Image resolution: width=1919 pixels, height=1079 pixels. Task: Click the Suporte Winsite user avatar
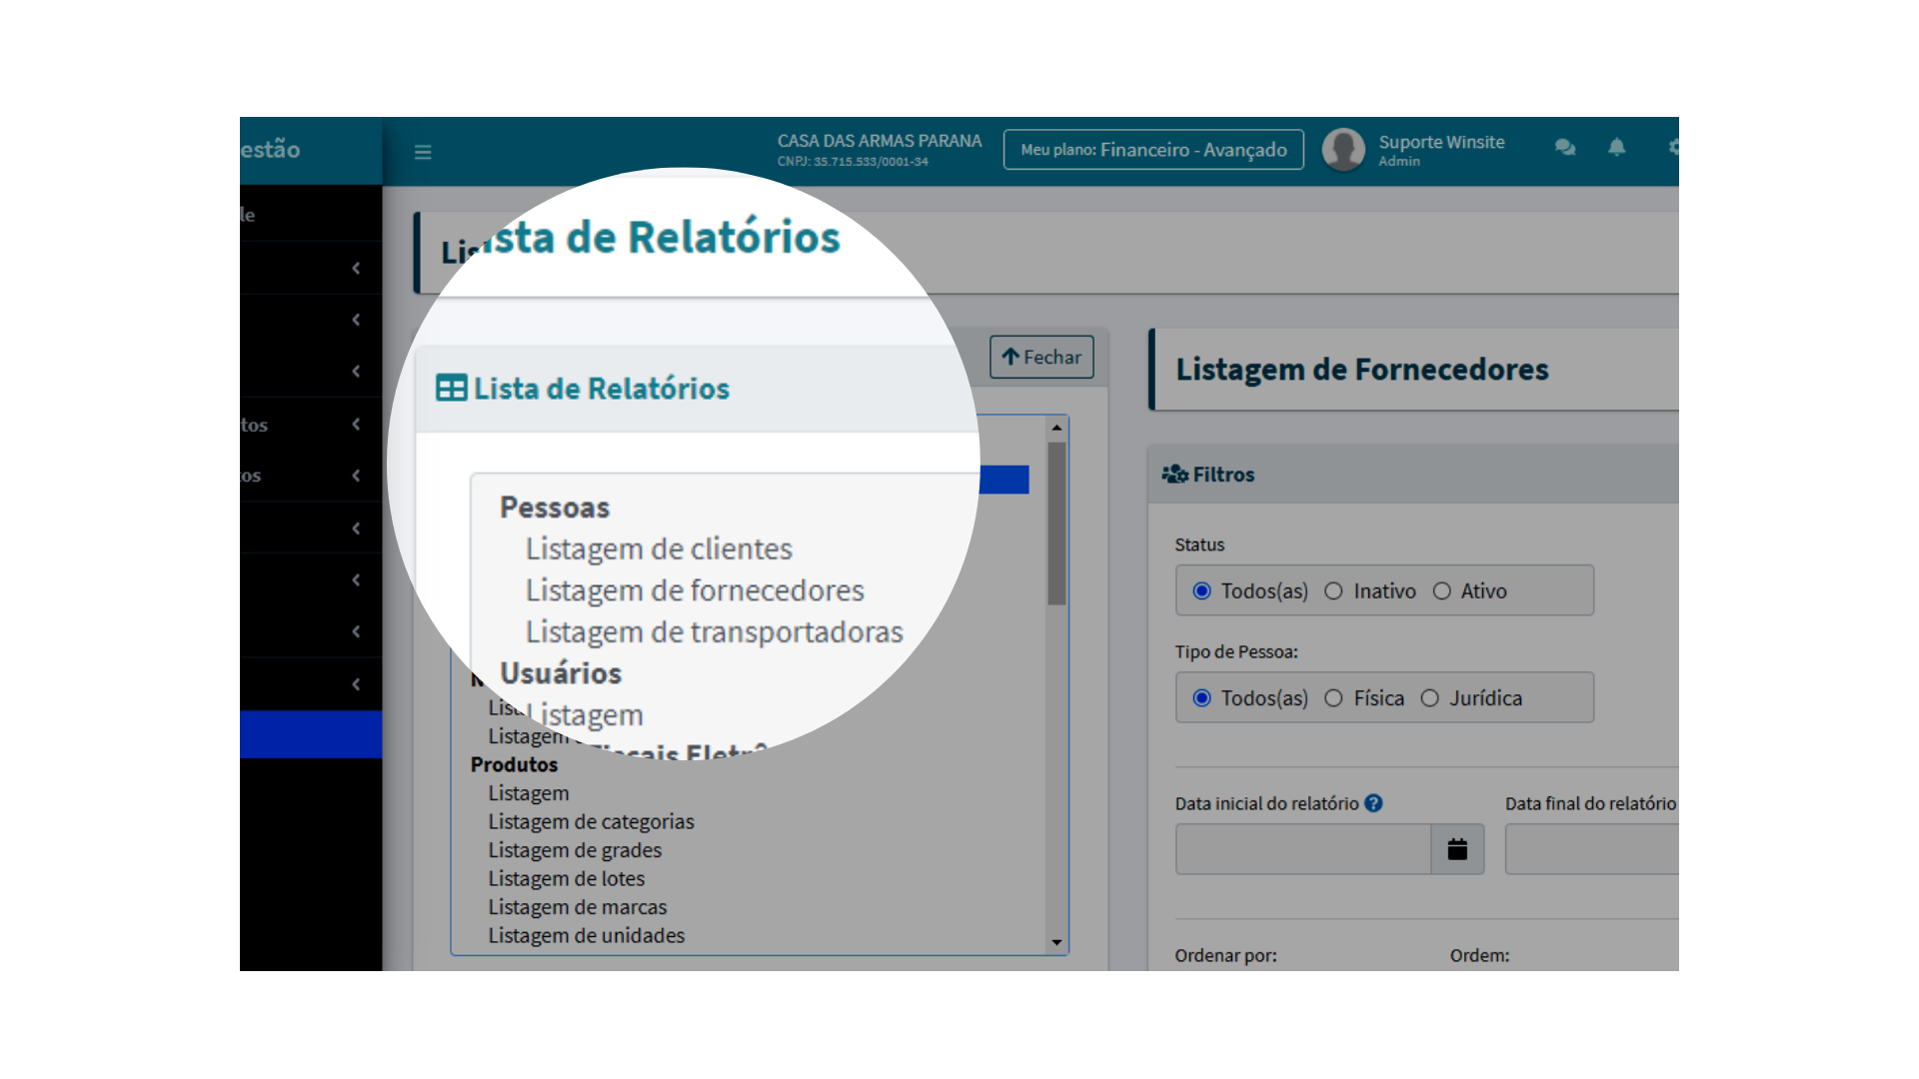pyautogui.click(x=1343, y=150)
